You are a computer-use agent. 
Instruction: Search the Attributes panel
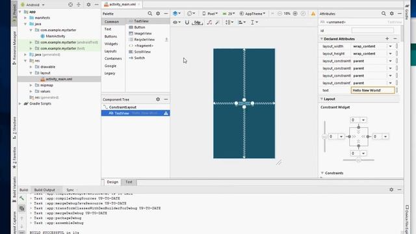383,14
